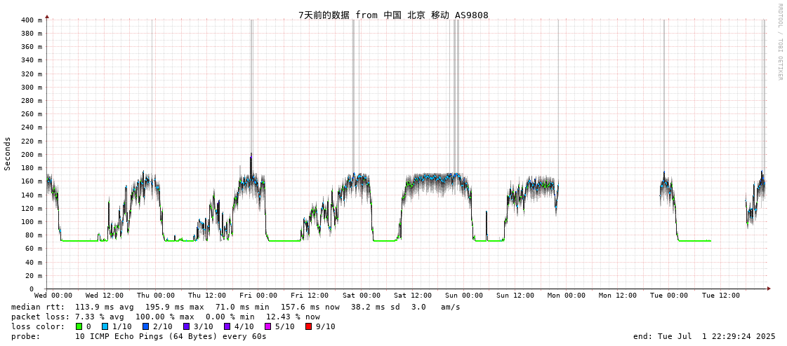Image resolution: width=787 pixels, height=346 pixels.
Task: Click the 'Mon 12:00' time axis label
Action: [x=618, y=296]
